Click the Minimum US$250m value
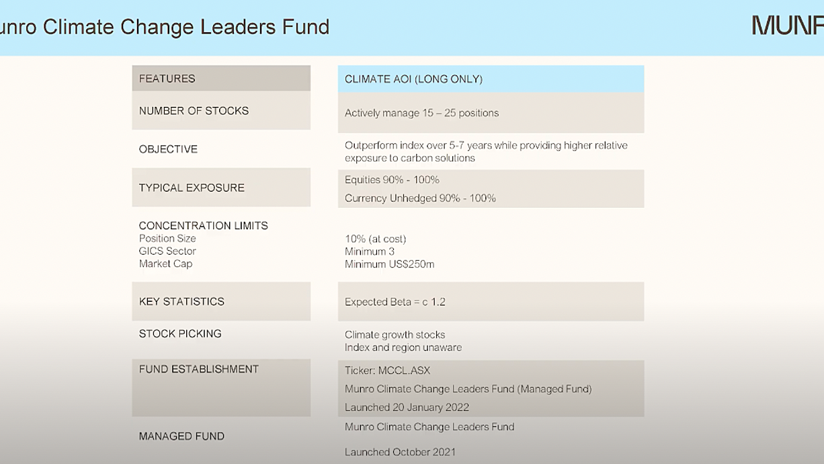 click(x=389, y=264)
